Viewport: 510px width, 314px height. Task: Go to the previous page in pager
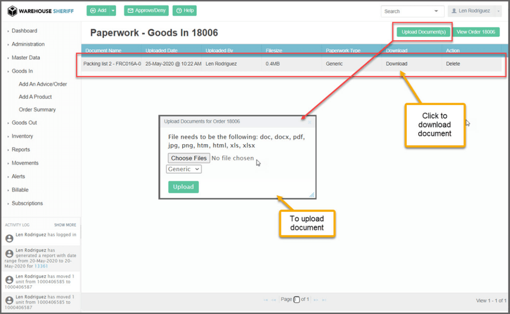point(273,300)
